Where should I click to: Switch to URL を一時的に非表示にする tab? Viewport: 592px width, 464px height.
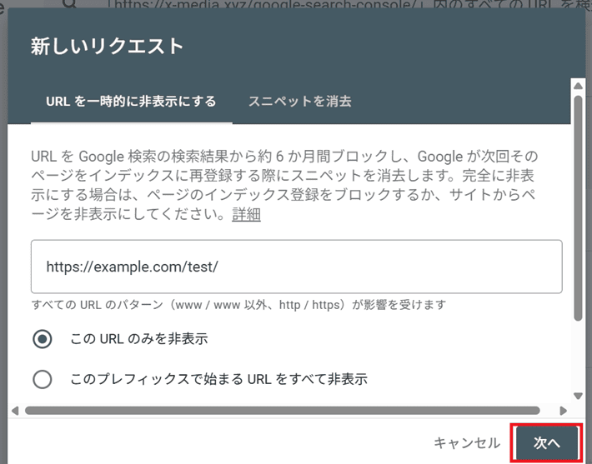(x=132, y=102)
